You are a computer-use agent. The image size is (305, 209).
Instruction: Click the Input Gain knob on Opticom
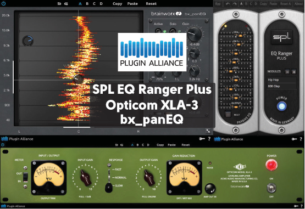tap(85, 177)
